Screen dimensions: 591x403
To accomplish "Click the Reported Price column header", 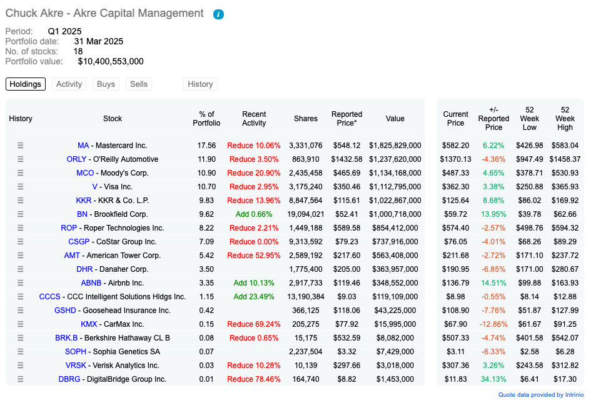I will click(346, 119).
